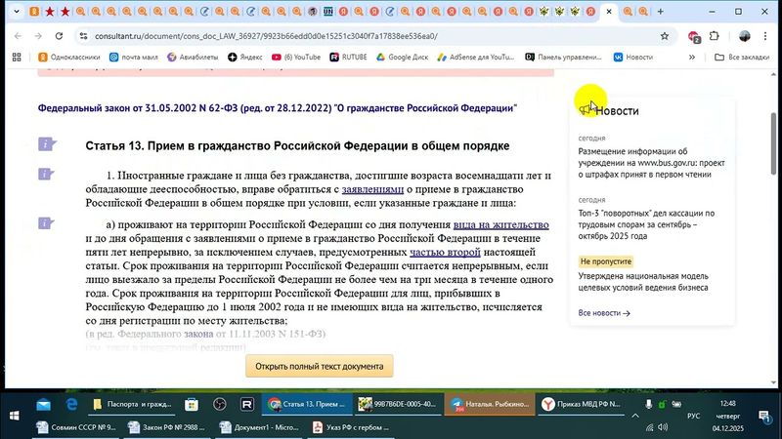Open Указ РФ с гербом PDF in taskbar
This screenshot has width=782, height=439.
tap(351, 427)
